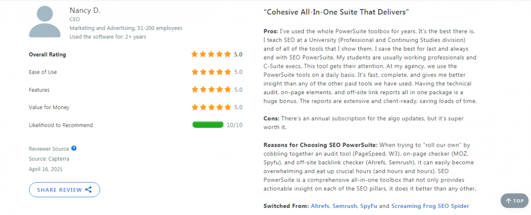Click the Reviewer Source help question icon
The image size is (531, 215).
(74, 148)
